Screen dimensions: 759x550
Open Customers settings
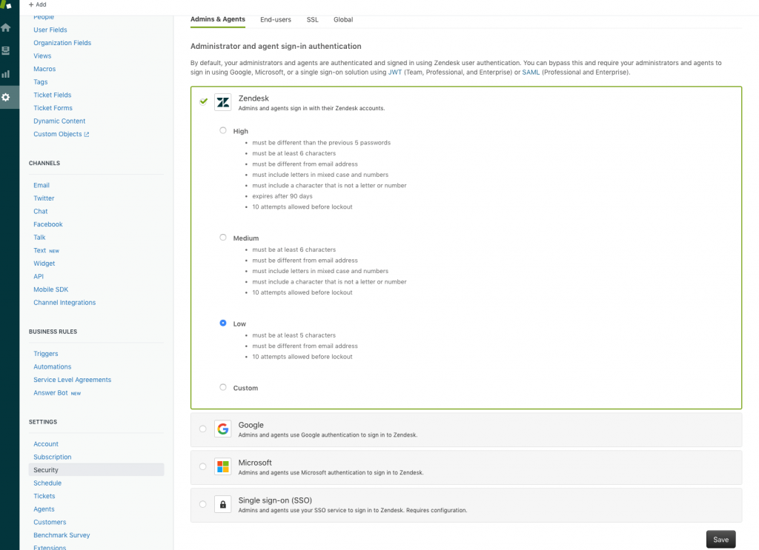pyautogui.click(x=50, y=523)
